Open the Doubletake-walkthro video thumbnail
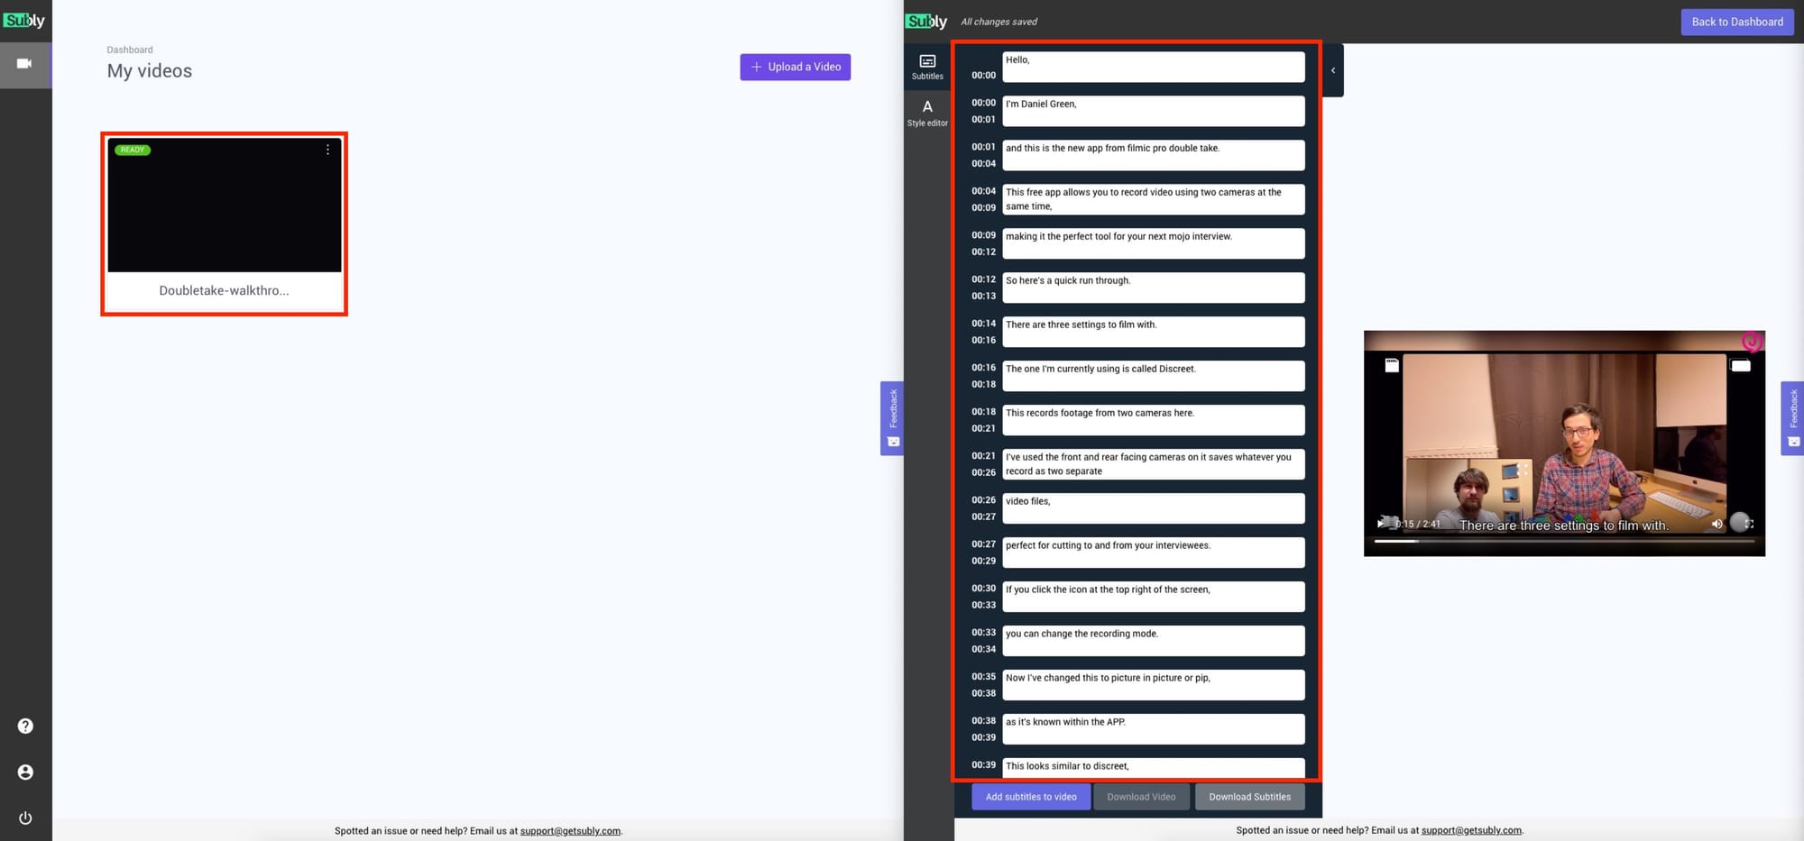The image size is (1804, 841). (224, 205)
